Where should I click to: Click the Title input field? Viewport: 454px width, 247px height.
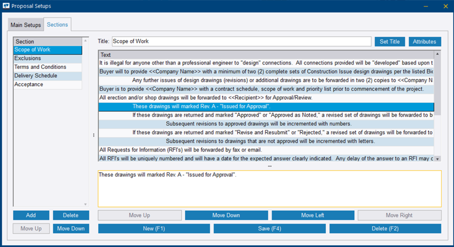241,42
